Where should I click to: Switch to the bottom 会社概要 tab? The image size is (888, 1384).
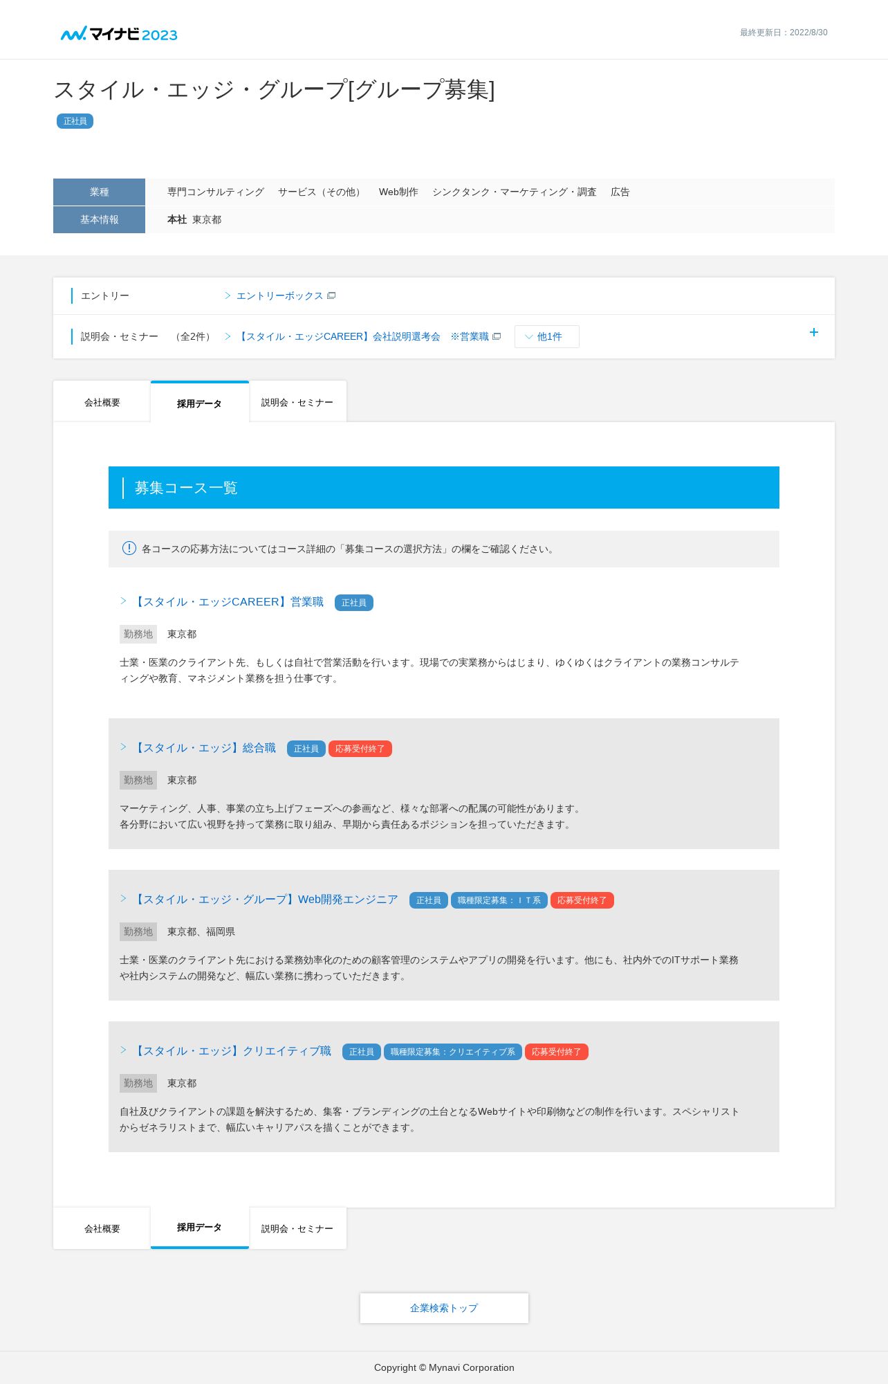(x=102, y=1228)
